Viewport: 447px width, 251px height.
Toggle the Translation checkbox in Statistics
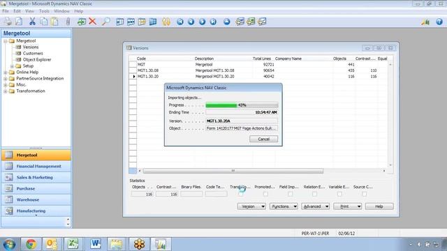(x=241, y=194)
